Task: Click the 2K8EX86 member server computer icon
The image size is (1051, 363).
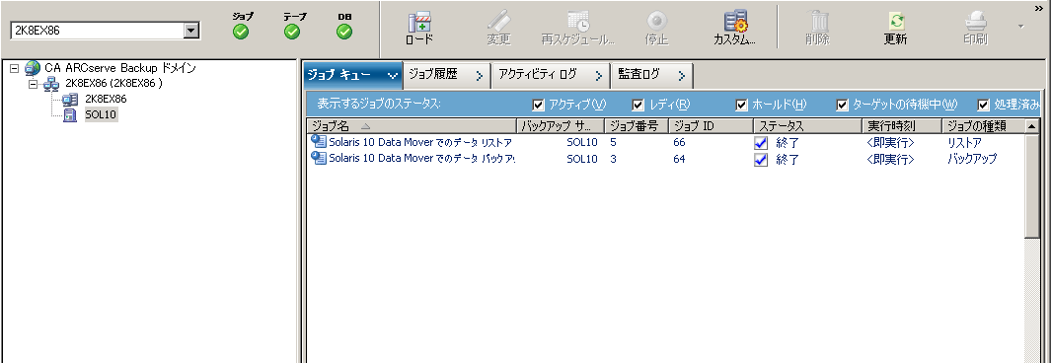Action: (x=70, y=100)
